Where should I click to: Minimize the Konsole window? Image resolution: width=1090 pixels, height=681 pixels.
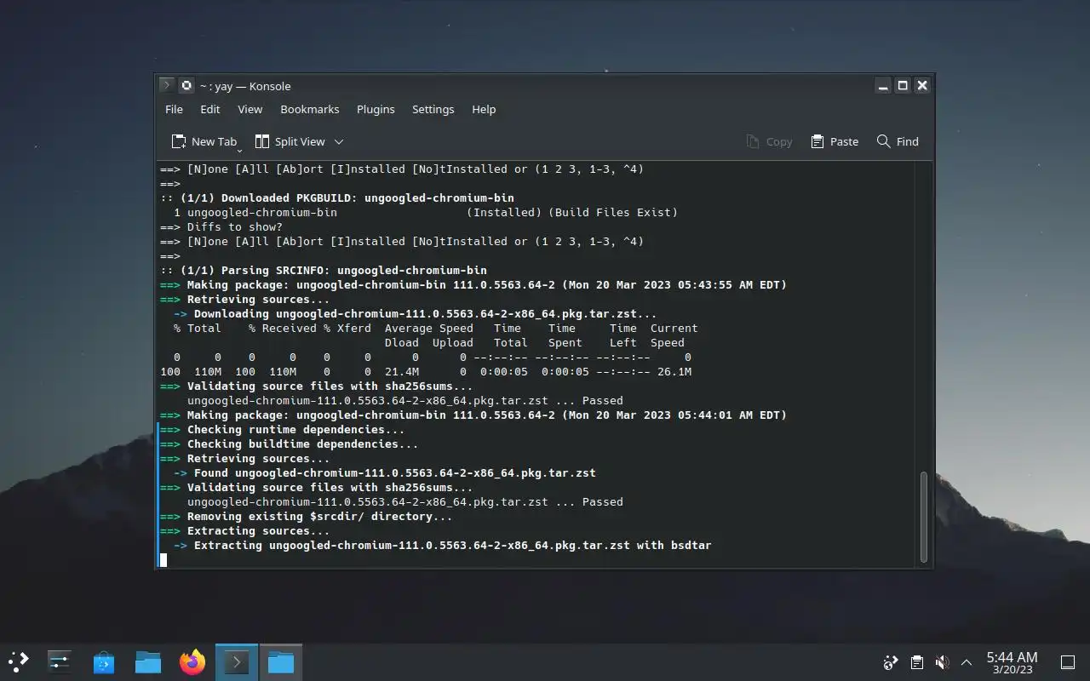883,85
